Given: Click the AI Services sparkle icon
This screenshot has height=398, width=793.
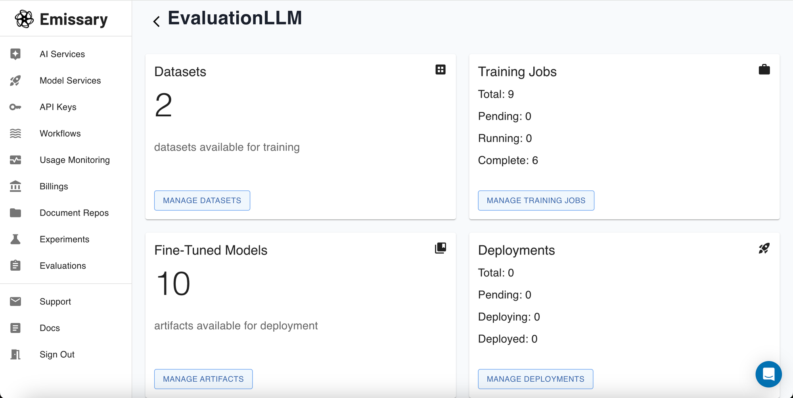Looking at the screenshot, I should (x=15, y=54).
